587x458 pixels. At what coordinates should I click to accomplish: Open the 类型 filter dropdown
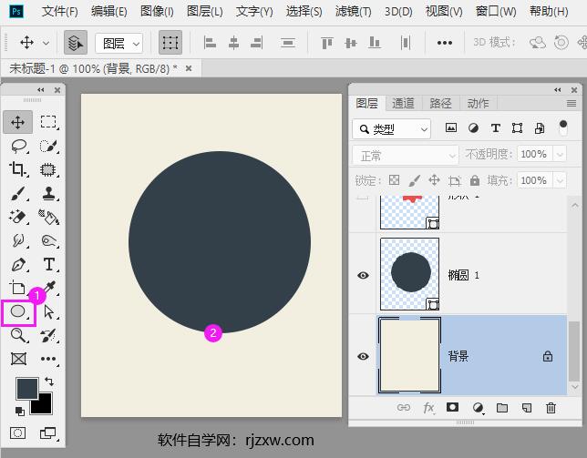pyautogui.click(x=392, y=129)
